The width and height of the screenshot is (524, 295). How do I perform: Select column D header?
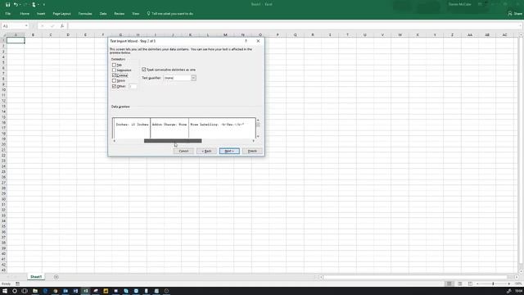[68, 34]
